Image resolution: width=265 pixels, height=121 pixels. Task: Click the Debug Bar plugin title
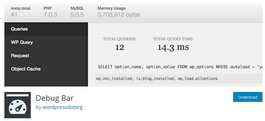point(55,98)
